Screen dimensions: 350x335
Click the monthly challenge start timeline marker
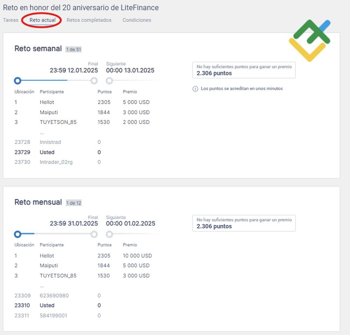coord(17,234)
